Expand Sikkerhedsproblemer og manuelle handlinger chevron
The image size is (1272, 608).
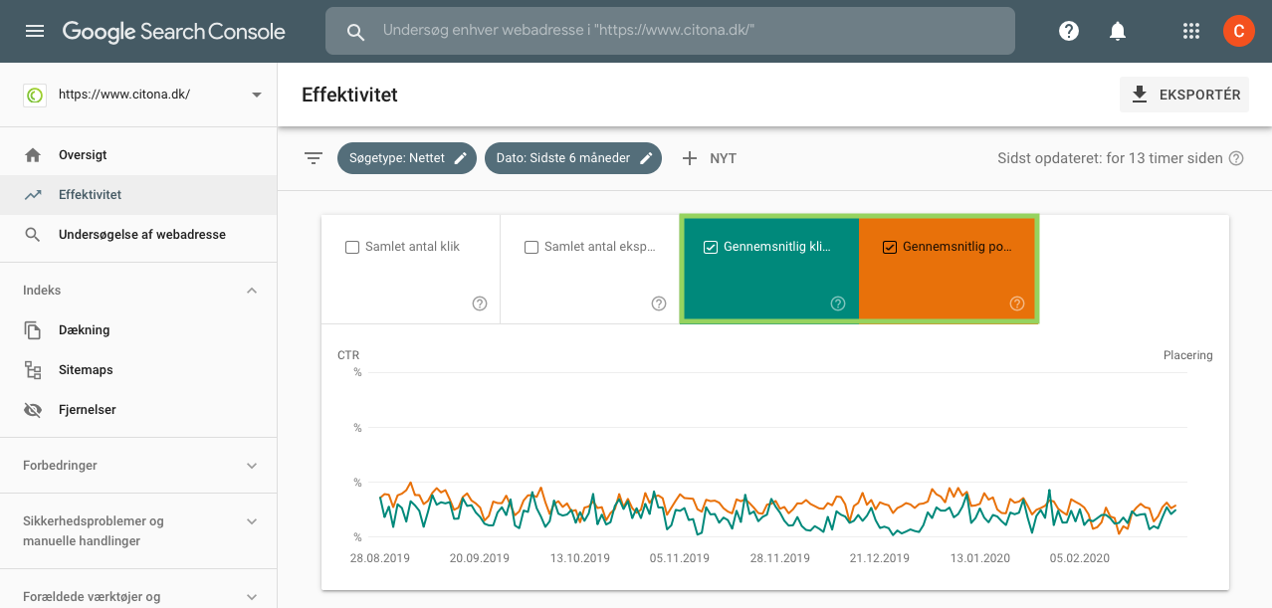(252, 521)
